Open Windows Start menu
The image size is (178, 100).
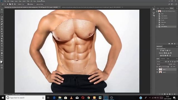click(3, 97)
